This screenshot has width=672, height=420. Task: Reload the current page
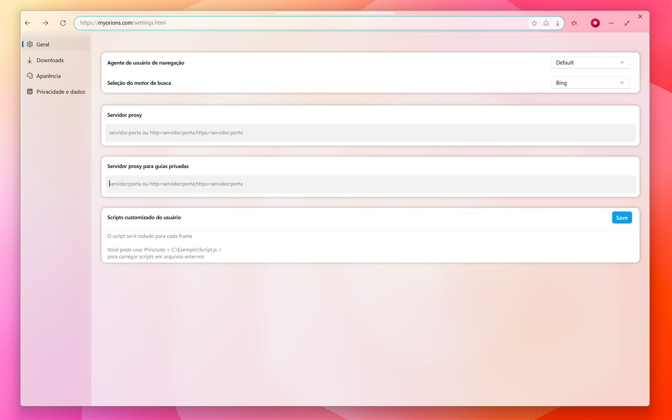[62, 23]
